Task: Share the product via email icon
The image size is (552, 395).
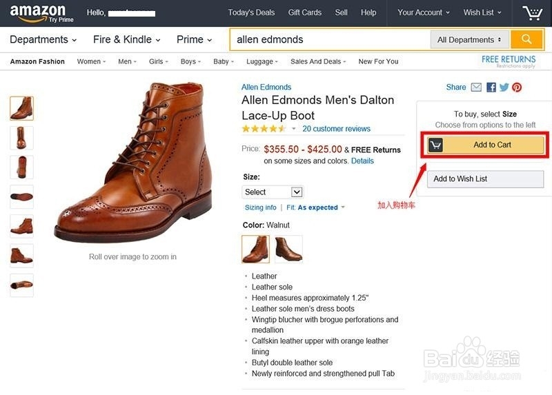Action: pos(476,88)
